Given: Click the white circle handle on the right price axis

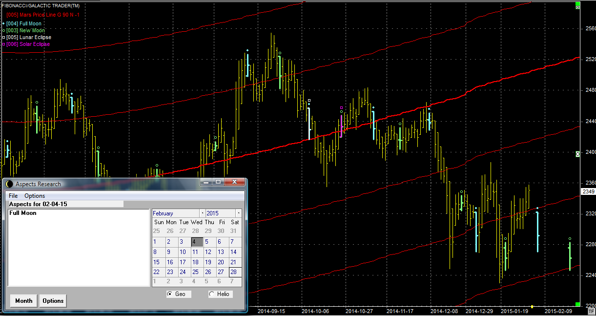Looking at the screenshot, I should pos(578,153).
